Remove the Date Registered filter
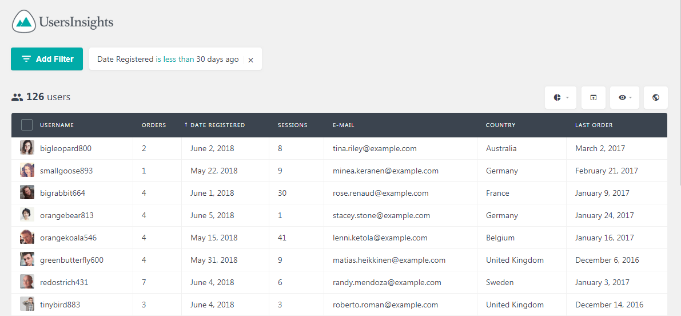Image resolution: width=681 pixels, height=316 pixels. (250, 60)
